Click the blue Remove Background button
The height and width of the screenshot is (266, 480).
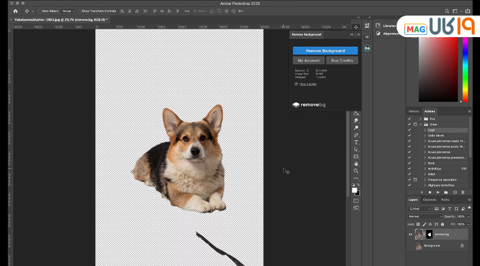point(325,51)
